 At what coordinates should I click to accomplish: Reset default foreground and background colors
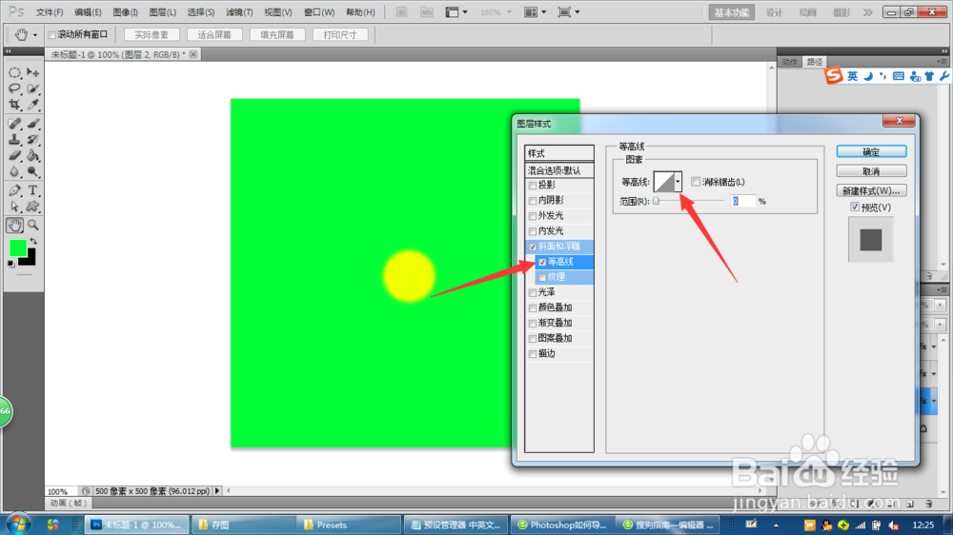coord(10,264)
